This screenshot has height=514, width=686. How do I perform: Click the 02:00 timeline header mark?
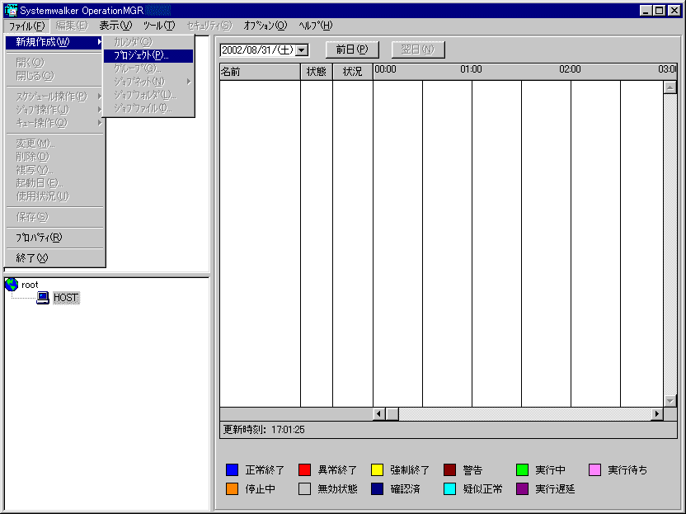(570, 69)
